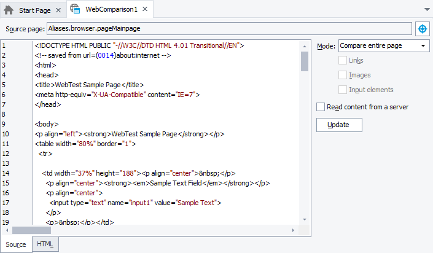Toggle the Images checkbox
The image size is (433, 253).
click(x=343, y=75)
